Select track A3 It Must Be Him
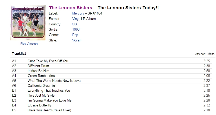This screenshot has width=216, height=115. pos(112,71)
